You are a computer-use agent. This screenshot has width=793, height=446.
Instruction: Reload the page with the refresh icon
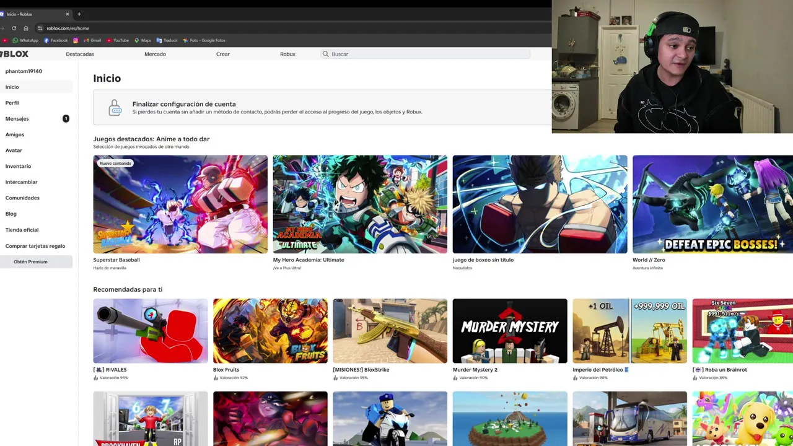(14, 28)
